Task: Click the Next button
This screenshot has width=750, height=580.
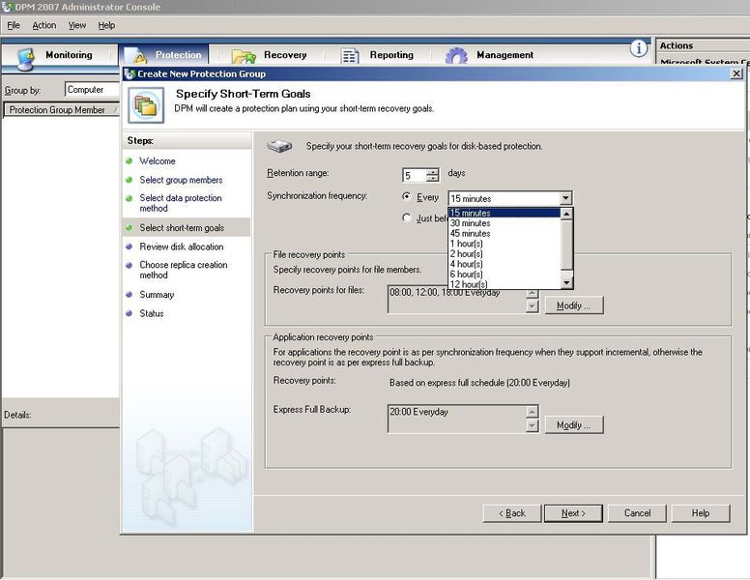Action: coord(573,513)
